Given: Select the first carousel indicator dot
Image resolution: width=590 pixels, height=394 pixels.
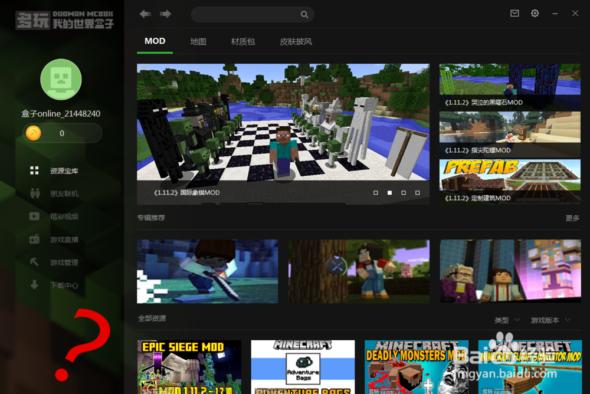Looking at the screenshot, I should (x=375, y=193).
